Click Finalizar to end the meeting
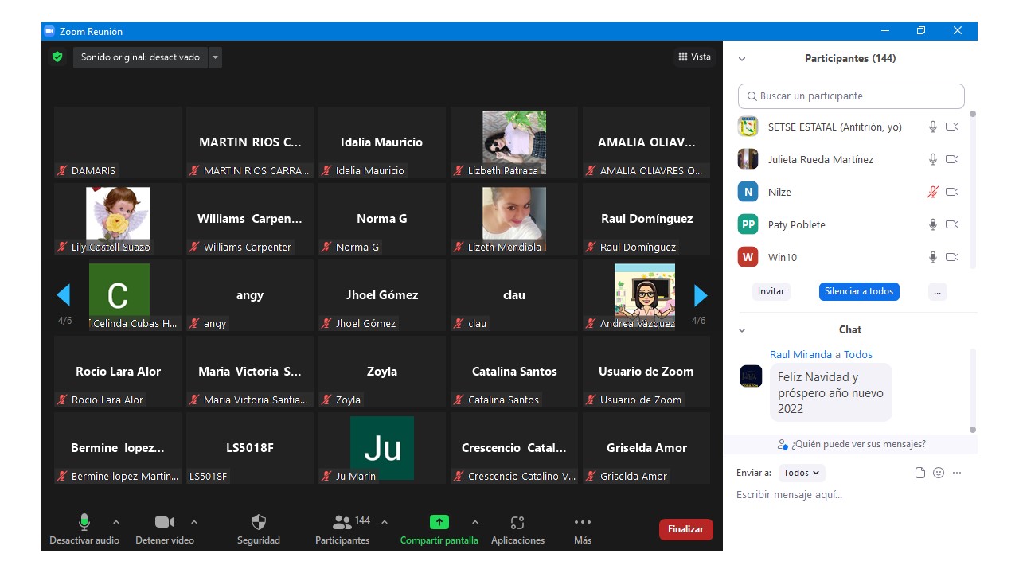 (x=685, y=529)
